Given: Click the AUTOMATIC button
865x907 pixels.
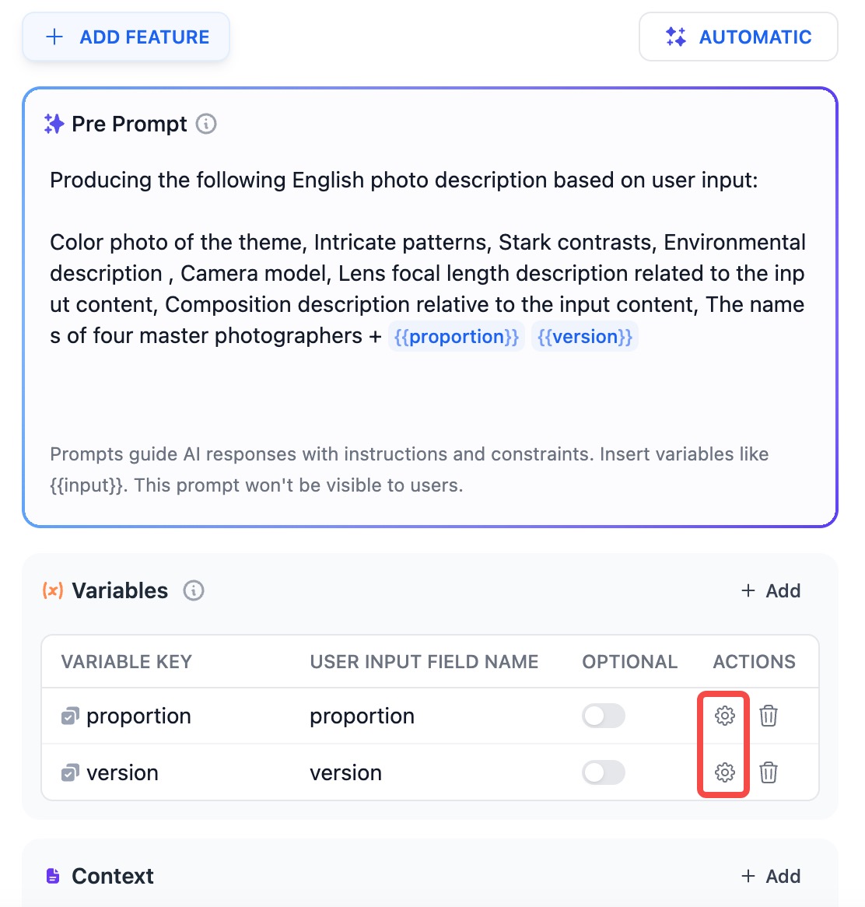Looking at the screenshot, I should tap(738, 37).
